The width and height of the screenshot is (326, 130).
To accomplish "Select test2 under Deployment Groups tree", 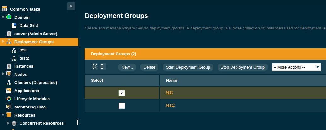I will coord(24,58).
